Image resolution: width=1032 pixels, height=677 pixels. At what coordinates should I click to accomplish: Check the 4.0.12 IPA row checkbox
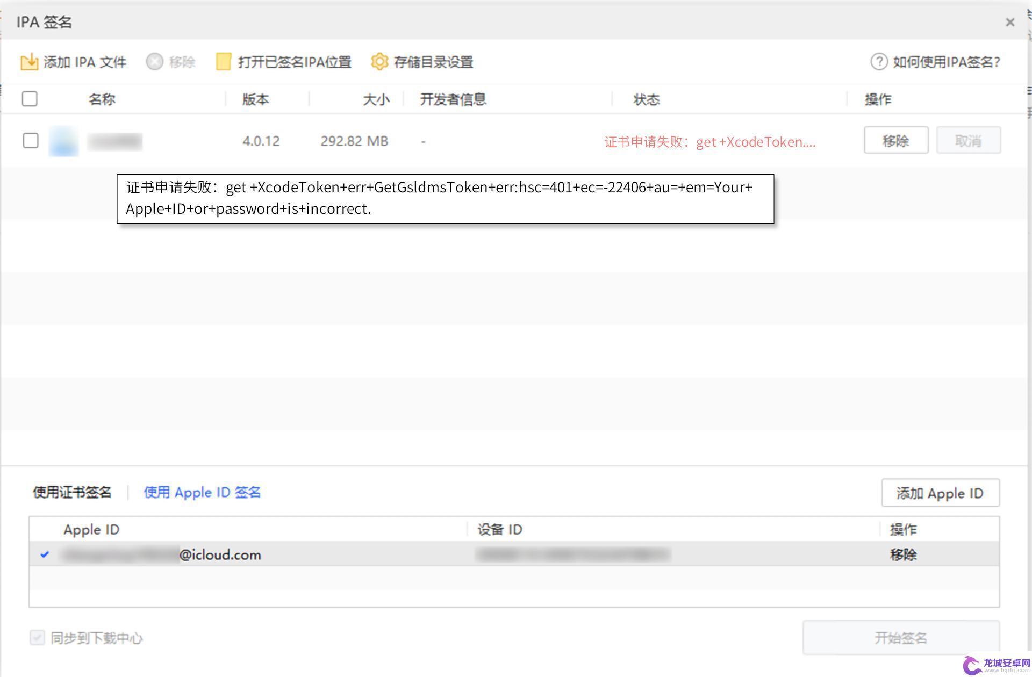coord(31,141)
